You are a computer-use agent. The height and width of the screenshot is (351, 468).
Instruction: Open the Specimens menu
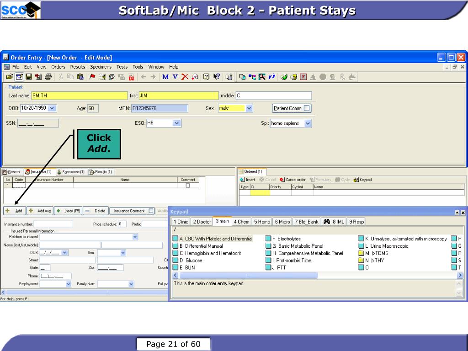click(101, 67)
